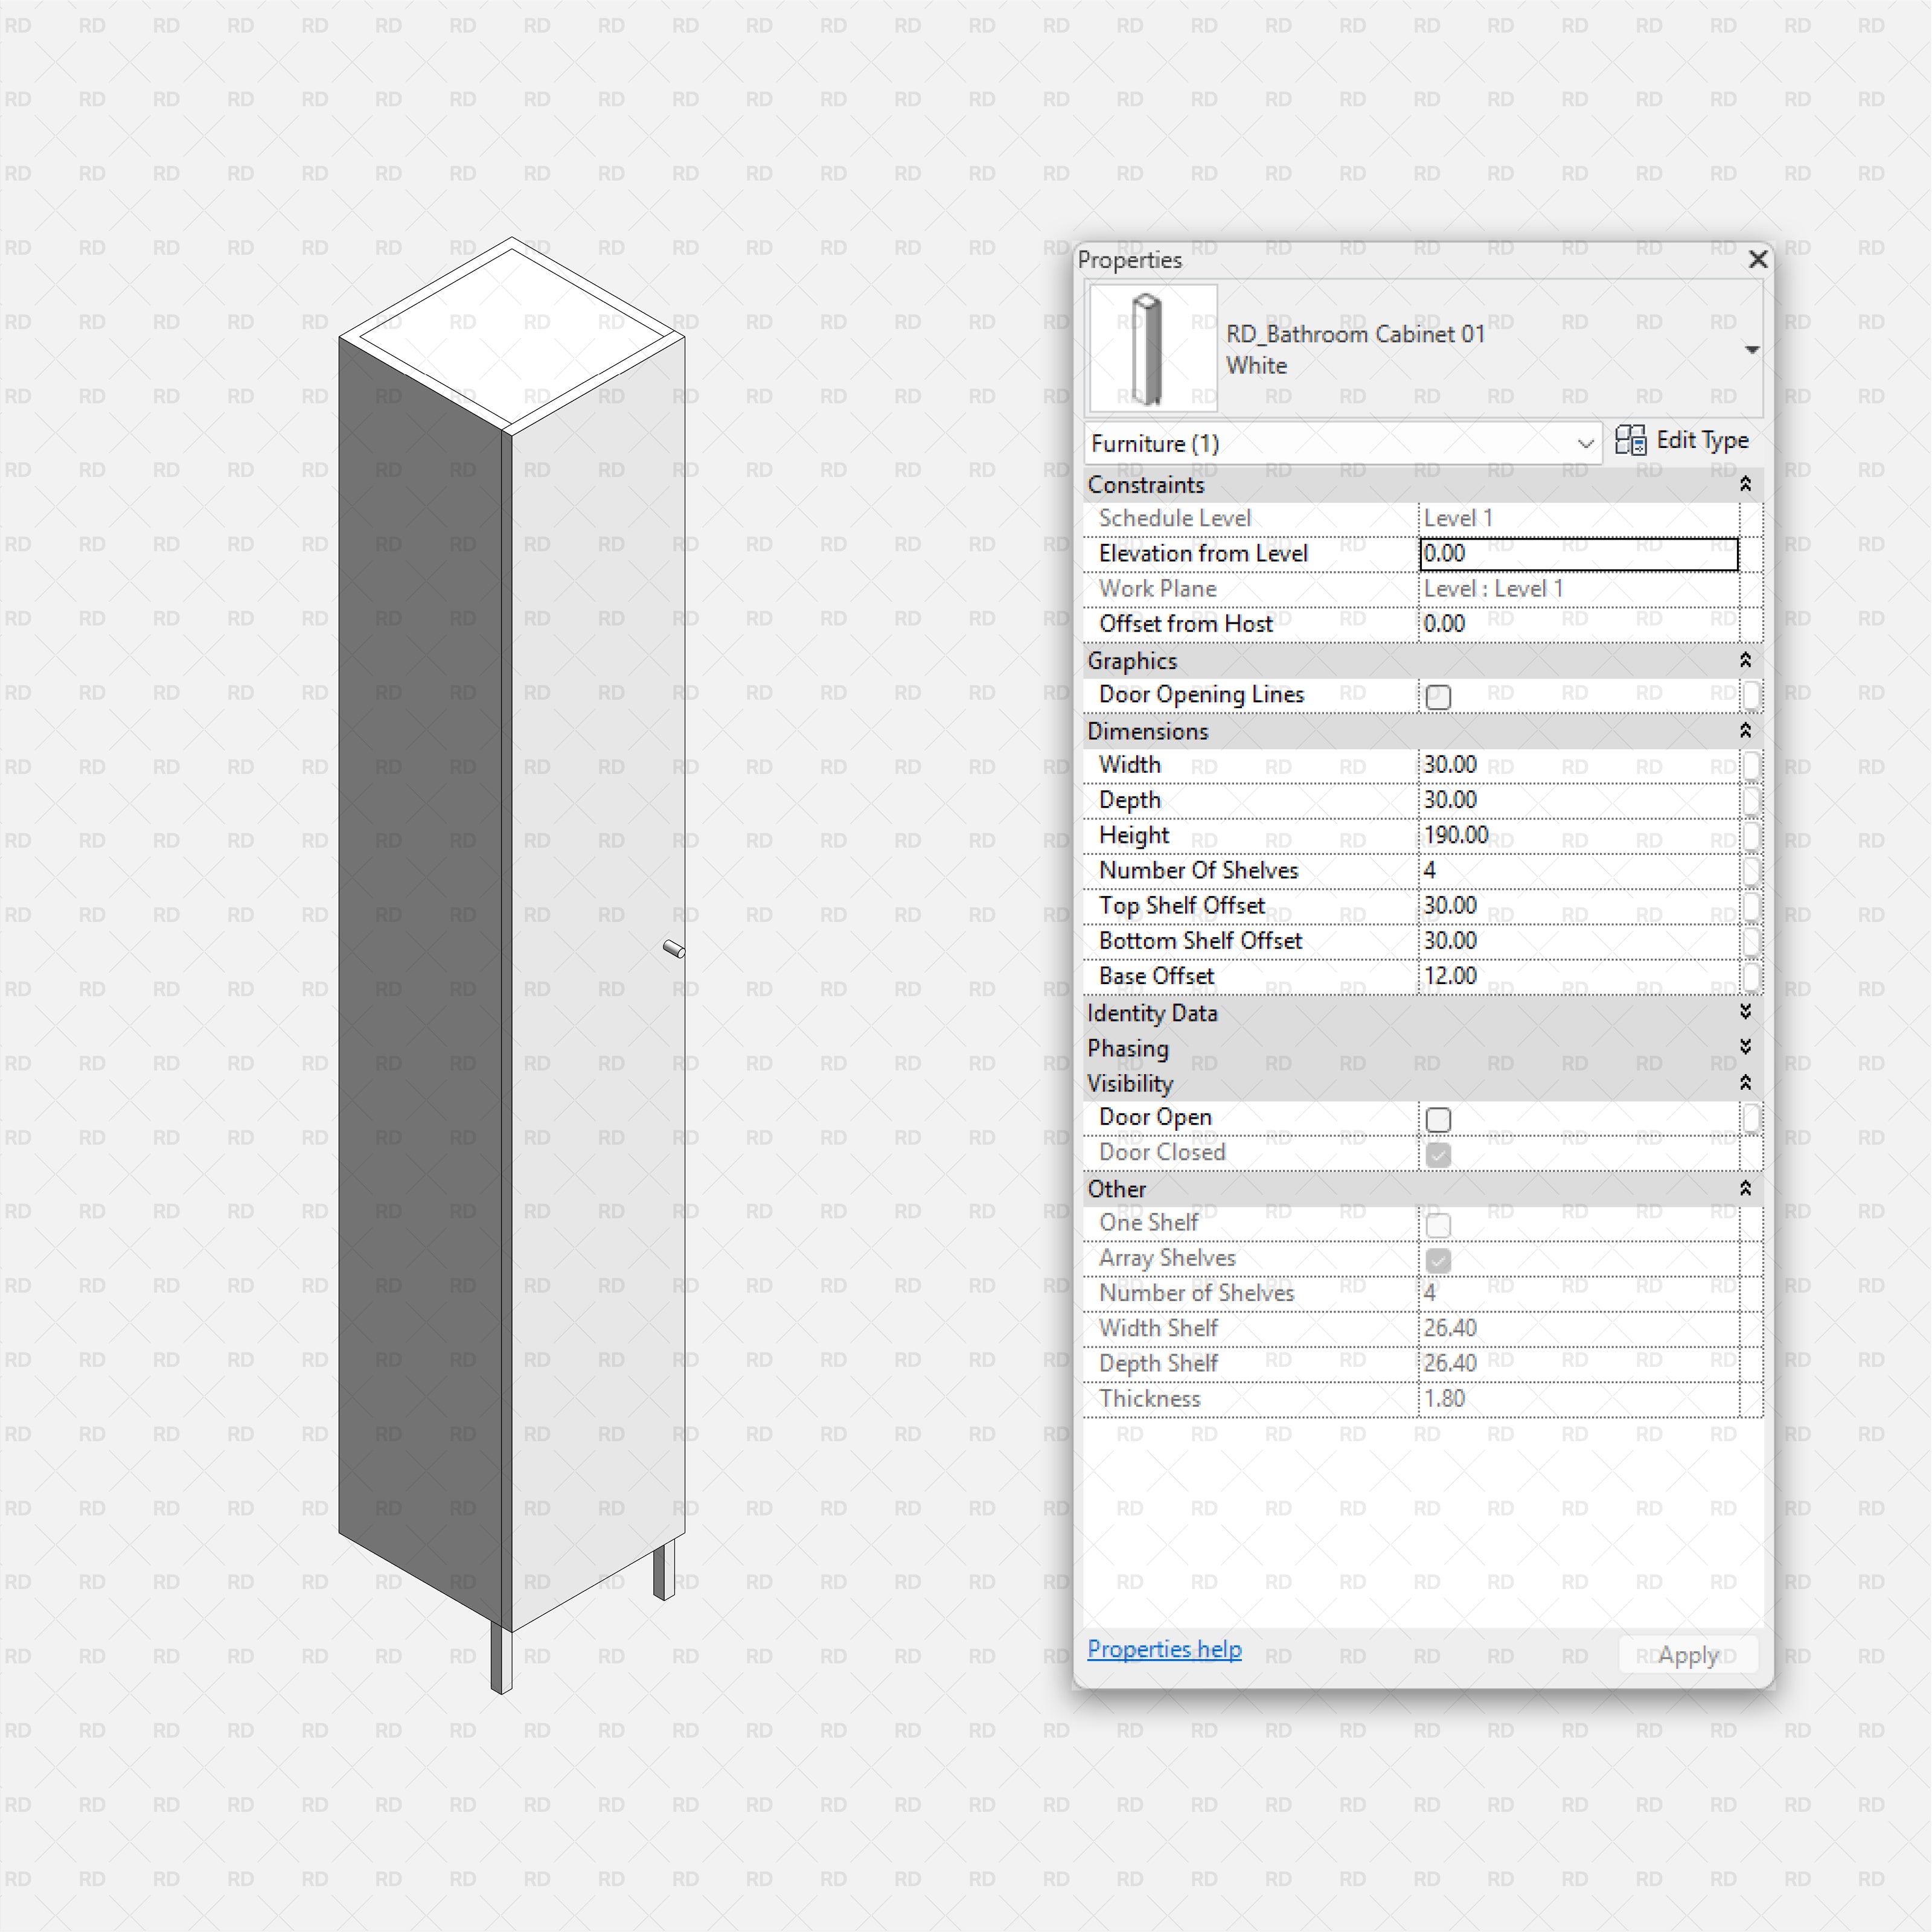
Task: Click the associate parameter icon beside Depth
Action: tap(1752, 801)
